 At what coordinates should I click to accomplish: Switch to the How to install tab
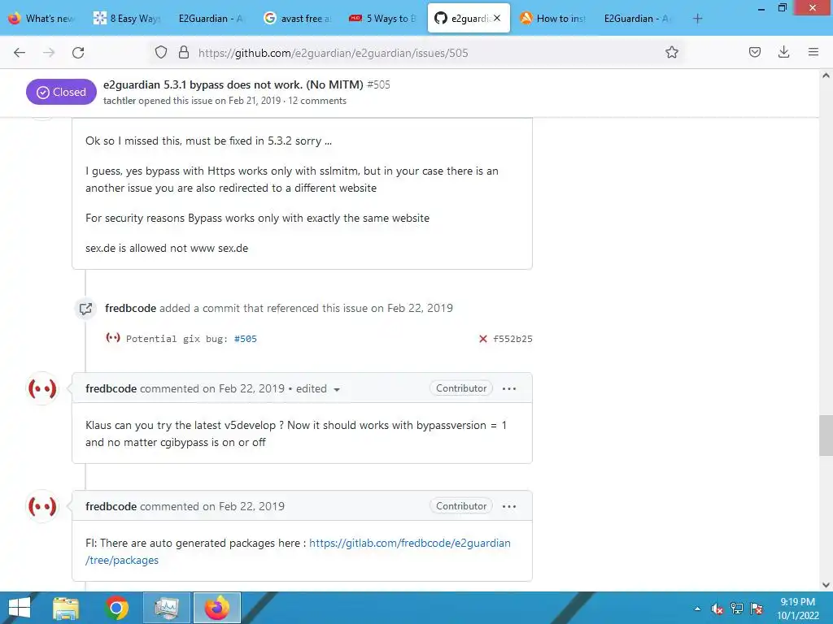[553, 18]
